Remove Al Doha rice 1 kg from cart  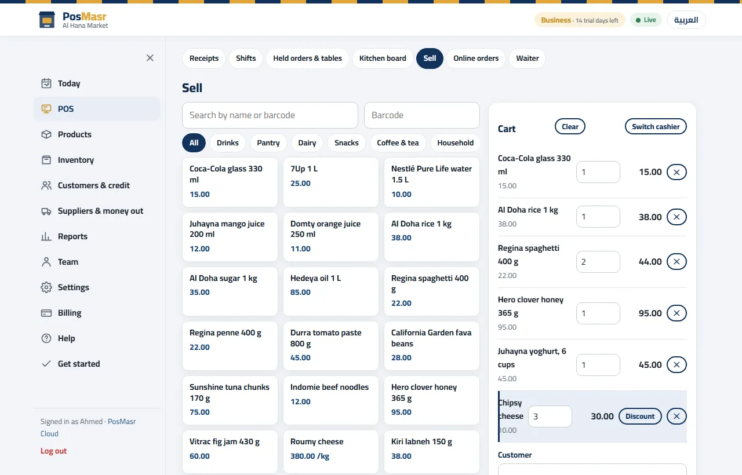click(676, 217)
